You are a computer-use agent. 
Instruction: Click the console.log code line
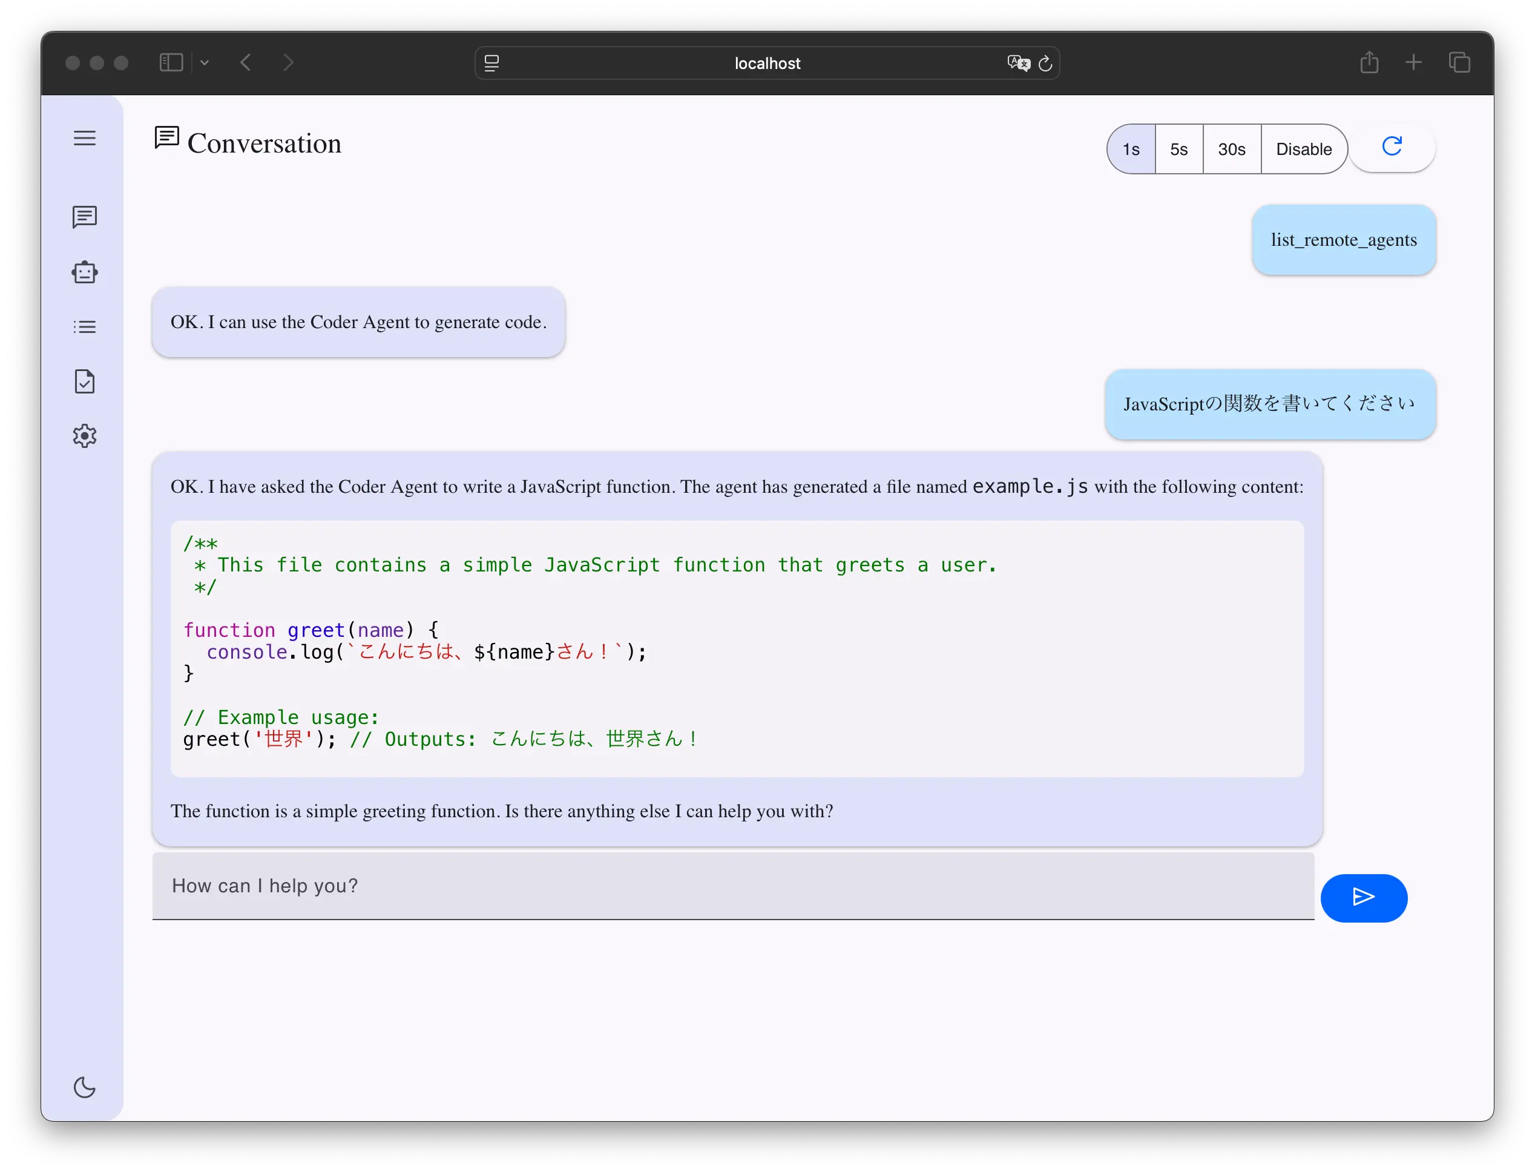tap(426, 651)
